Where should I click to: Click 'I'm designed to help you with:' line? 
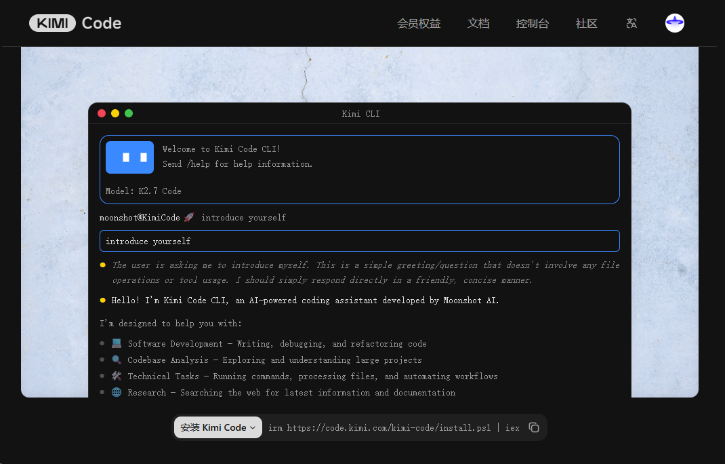click(x=171, y=323)
